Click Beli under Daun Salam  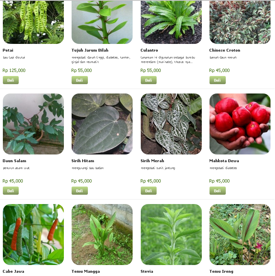[11, 191]
